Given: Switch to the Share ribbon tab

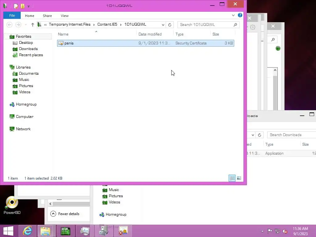Looking at the screenshot, I should (47, 16).
